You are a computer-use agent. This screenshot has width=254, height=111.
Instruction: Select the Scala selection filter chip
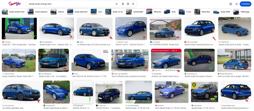pyautogui.click(x=78, y=12)
